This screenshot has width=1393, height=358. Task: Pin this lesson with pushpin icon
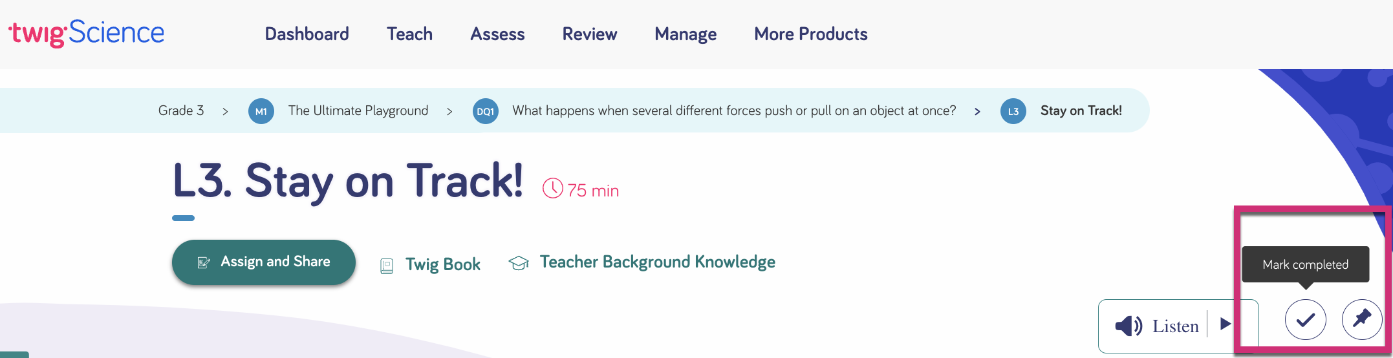tap(1361, 319)
